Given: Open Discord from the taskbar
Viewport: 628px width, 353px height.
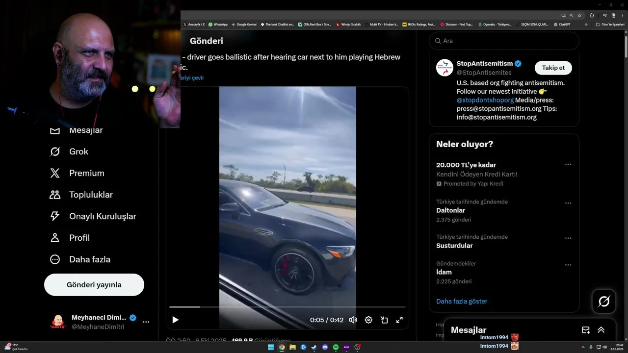Looking at the screenshot, I should 325,347.
